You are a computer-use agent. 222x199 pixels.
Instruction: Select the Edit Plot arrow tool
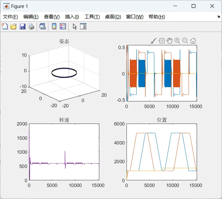[x=75, y=27]
